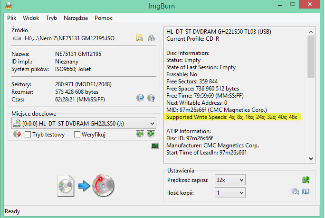Click the source disc image file icon
The image size is (325, 218).
pyautogui.click(x=66, y=186)
